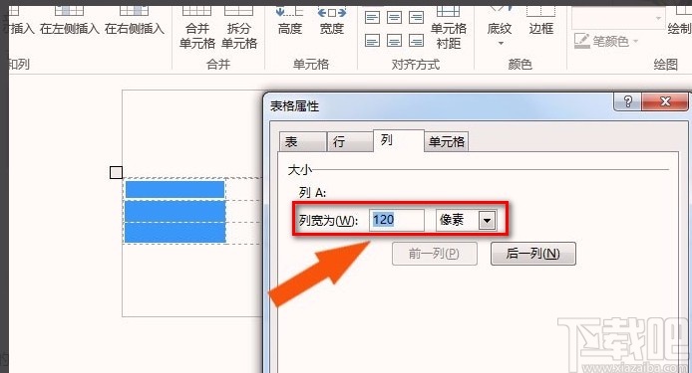This screenshot has width=692, height=373.
Task: Select the bottom-center cell alignment icon
Action: tap(394, 41)
